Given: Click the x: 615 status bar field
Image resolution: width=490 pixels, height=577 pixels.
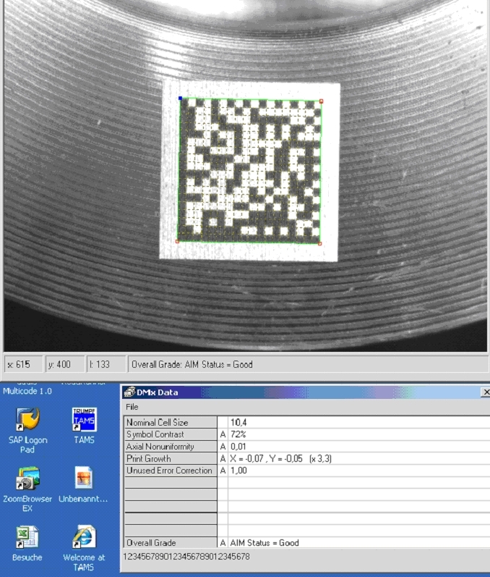Looking at the screenshot, I should point(23,364).
